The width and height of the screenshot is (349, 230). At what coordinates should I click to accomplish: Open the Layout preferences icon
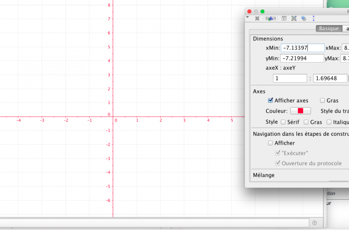(x=284, y=18)
